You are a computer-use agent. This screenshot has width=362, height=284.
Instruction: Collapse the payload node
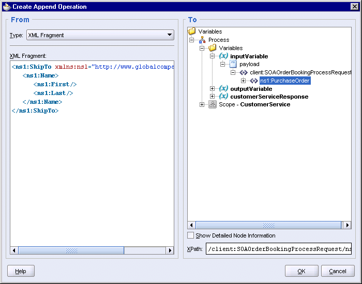click(222, 64)
